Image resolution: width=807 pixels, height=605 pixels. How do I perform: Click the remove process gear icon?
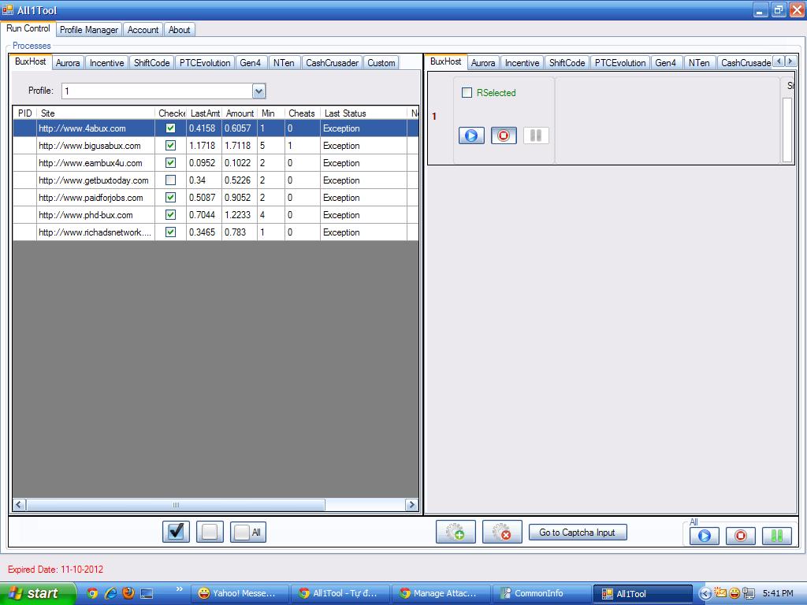pos(502,532)
